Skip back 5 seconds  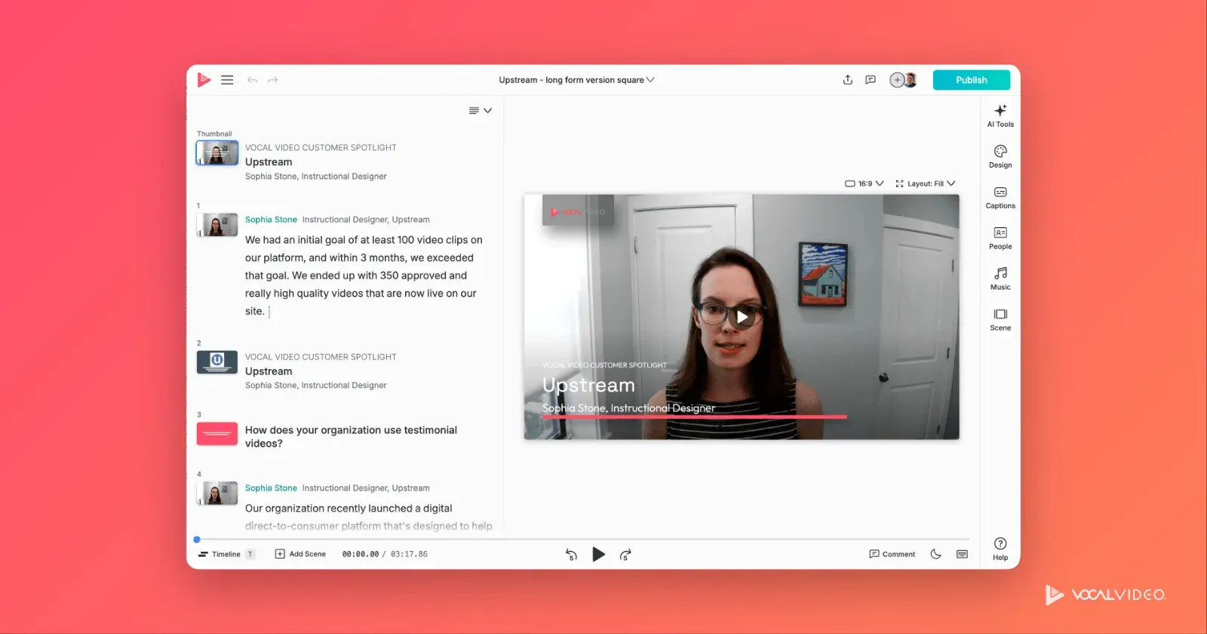point(571,555)
